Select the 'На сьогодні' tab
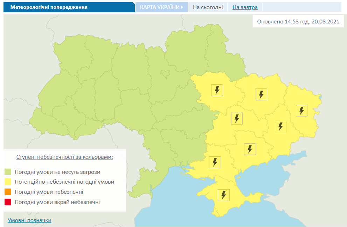 tap(208, 7)
